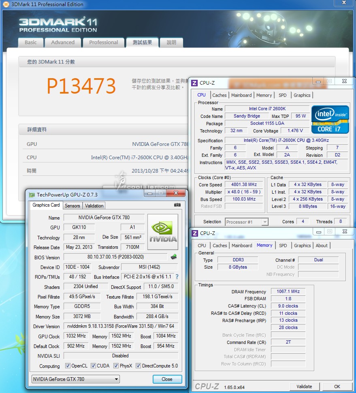Minimize the GPU-Z window

pos(150,193)
